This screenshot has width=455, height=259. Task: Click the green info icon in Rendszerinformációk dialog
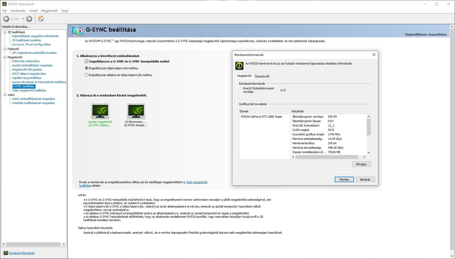[x=239, y=66]
